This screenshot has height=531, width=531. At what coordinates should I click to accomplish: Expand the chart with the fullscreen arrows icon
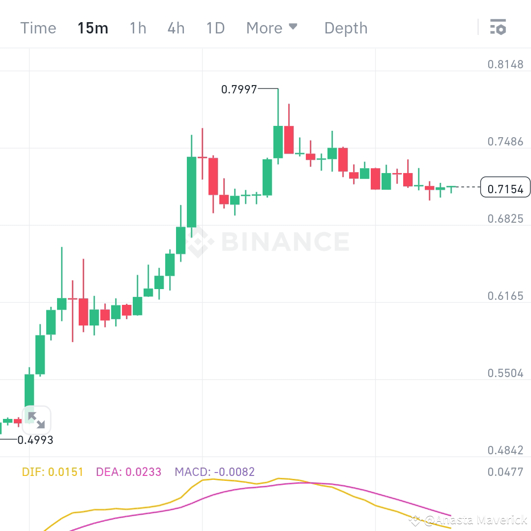click(36, 420)
